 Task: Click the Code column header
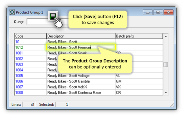[x=30, y=36]
